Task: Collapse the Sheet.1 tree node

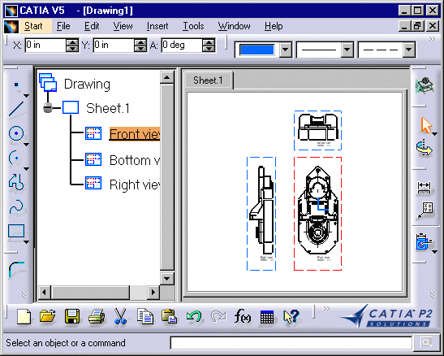Action: click(x=48, y=108)
